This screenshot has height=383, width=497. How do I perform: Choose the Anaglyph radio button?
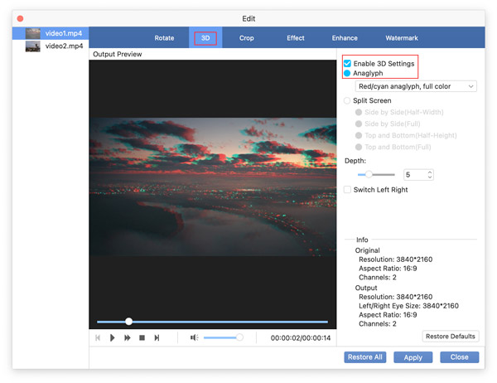pyautogui.click(x=347, y=74)
